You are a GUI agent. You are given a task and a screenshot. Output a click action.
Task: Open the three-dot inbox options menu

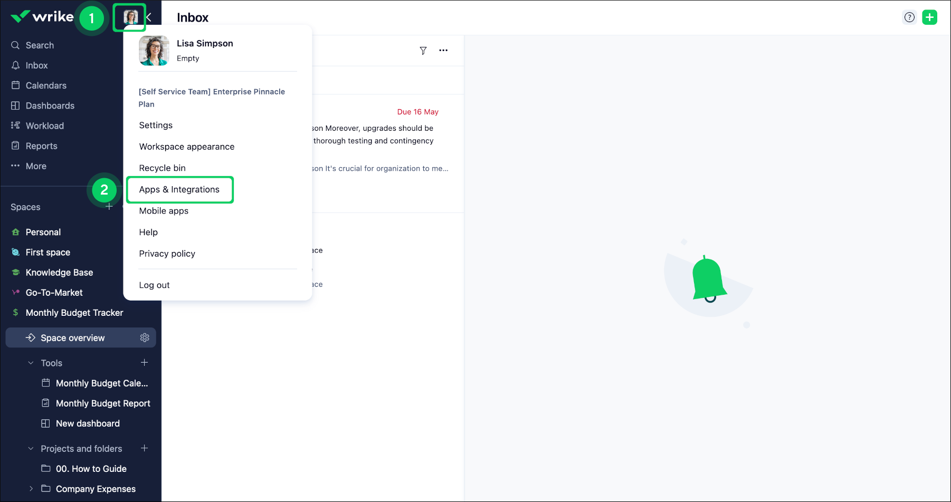point(443,51)
